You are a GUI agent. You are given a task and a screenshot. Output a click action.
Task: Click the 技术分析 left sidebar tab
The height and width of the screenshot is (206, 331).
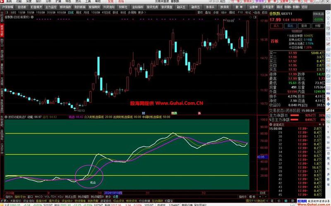pyautogui.click(x=2, y=30)
